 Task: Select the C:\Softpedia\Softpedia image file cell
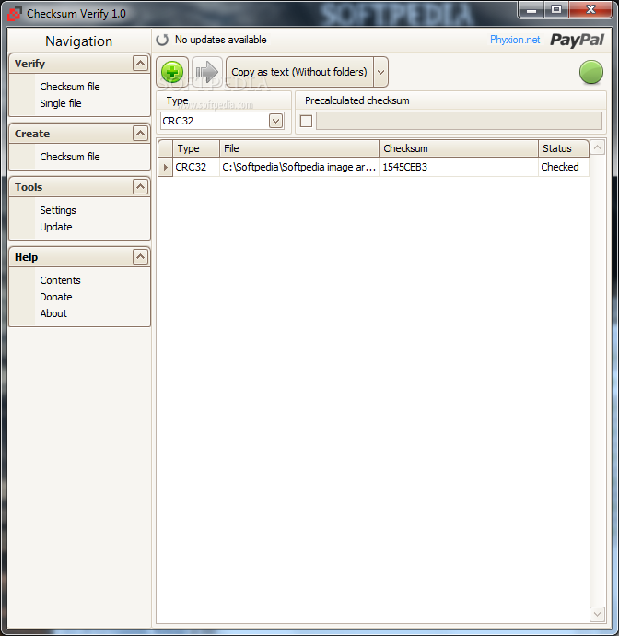299,167
